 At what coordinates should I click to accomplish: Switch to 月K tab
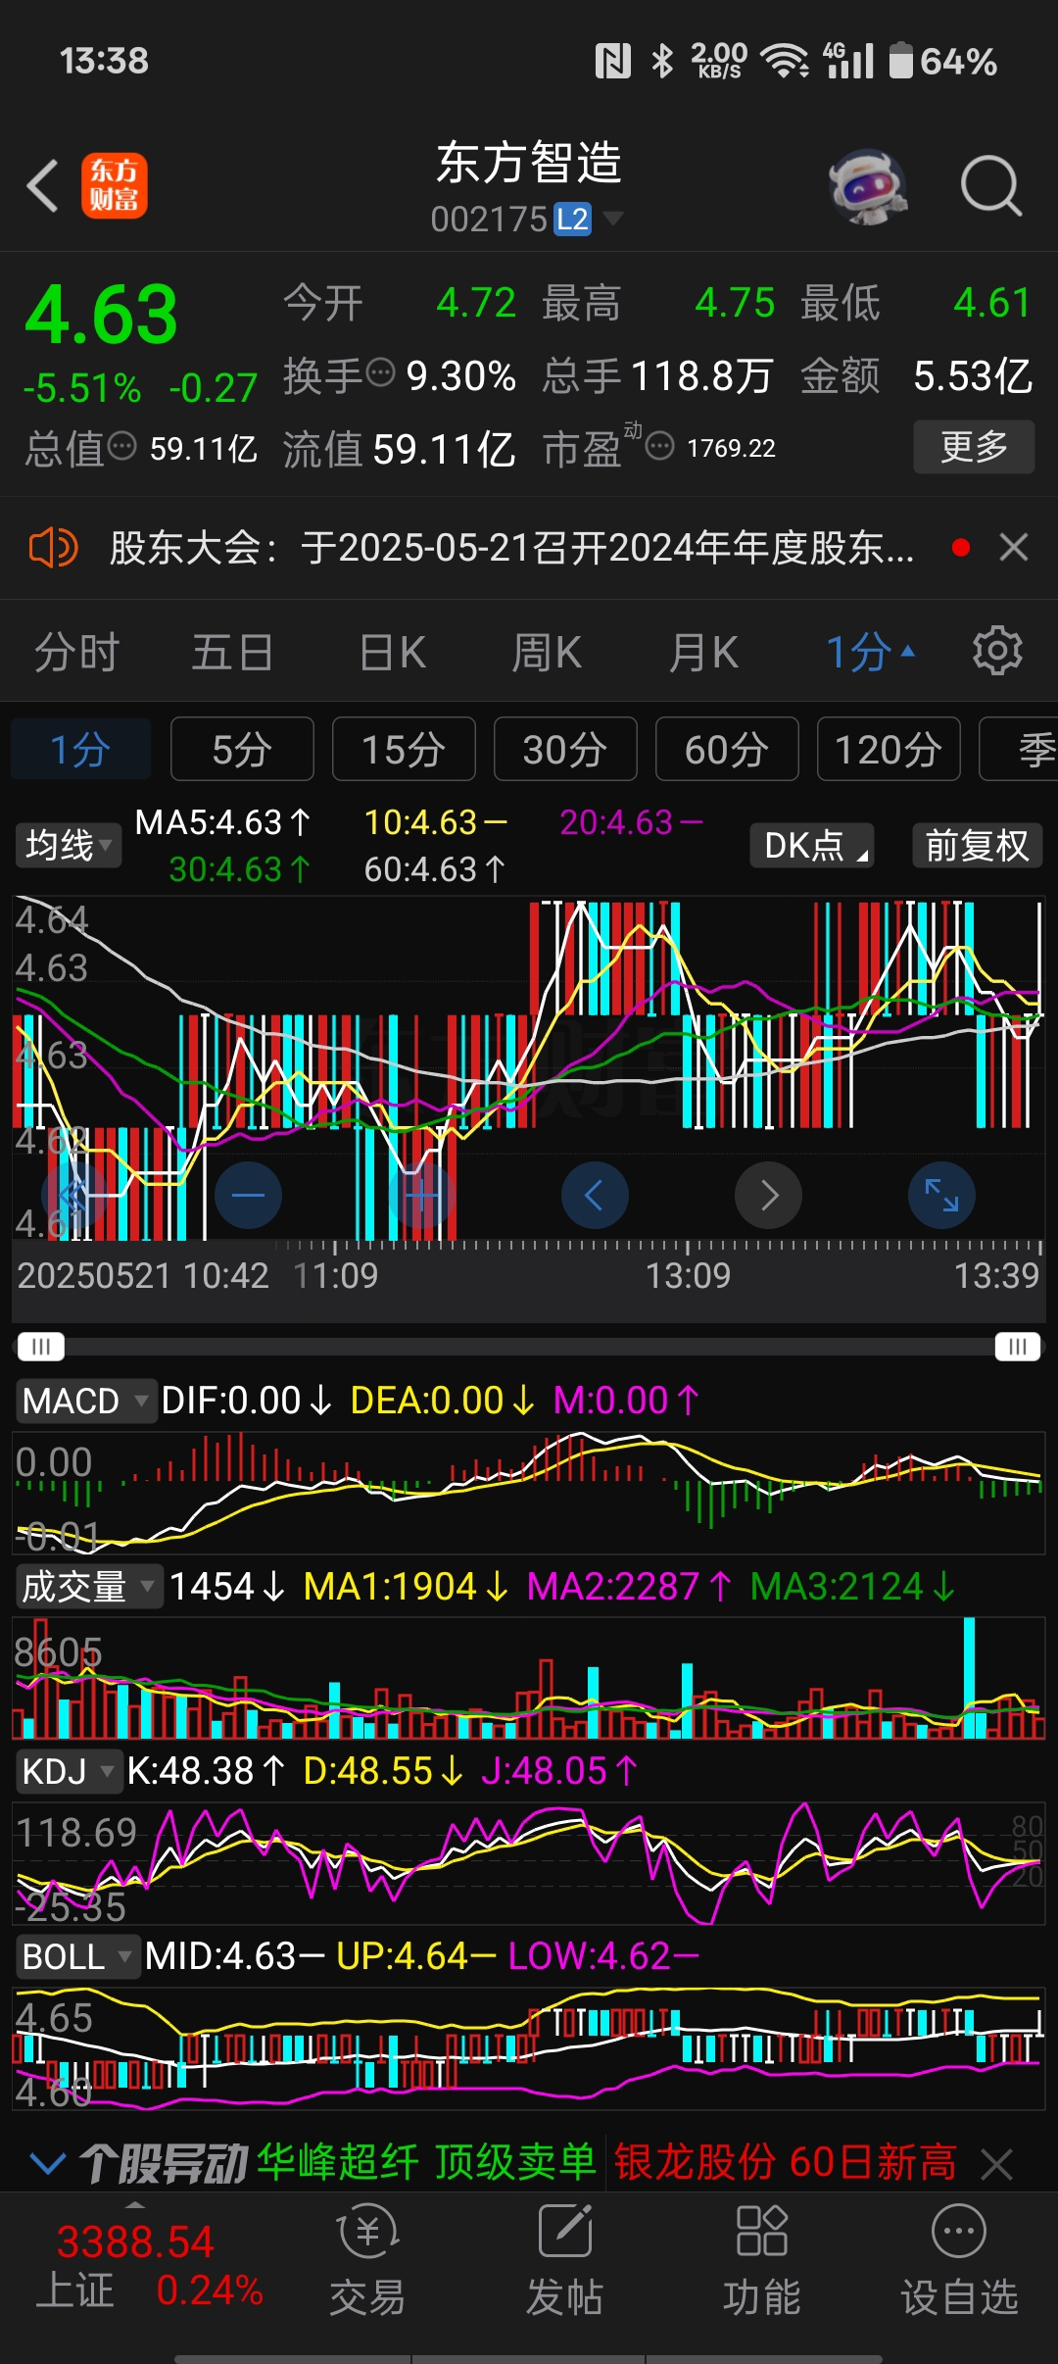point(703,652)
